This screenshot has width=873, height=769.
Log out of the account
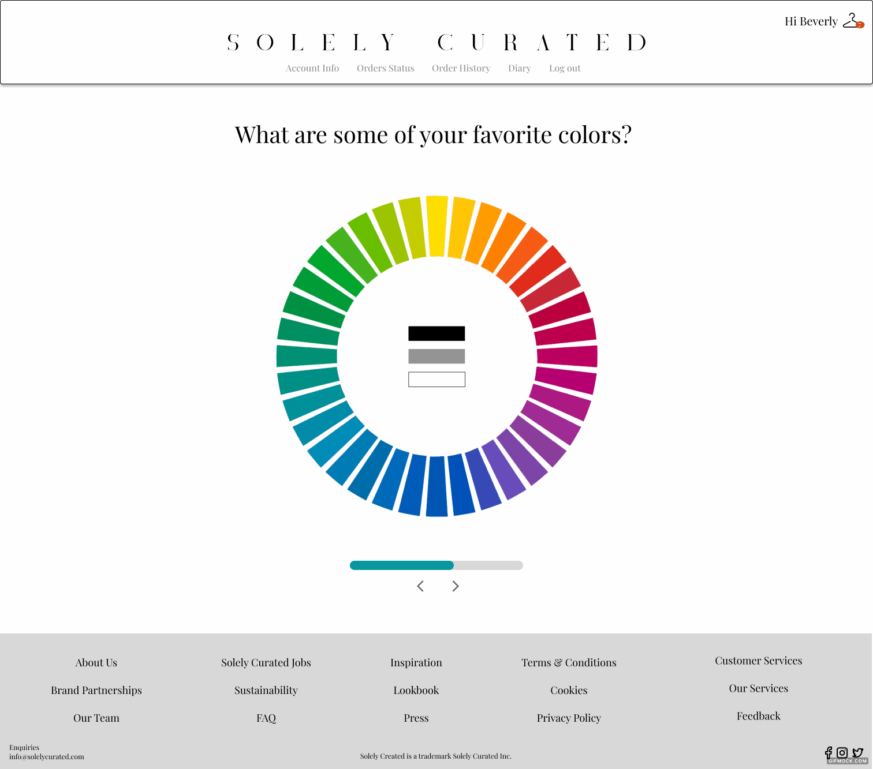tap(565, 68)
